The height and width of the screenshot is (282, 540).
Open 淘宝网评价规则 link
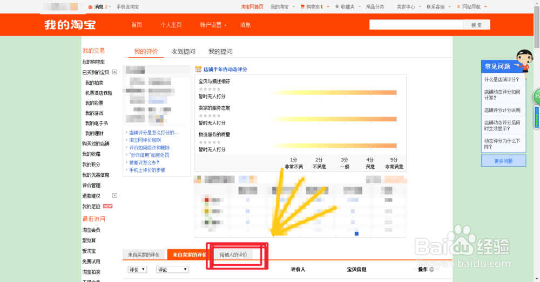click(145, 140)
